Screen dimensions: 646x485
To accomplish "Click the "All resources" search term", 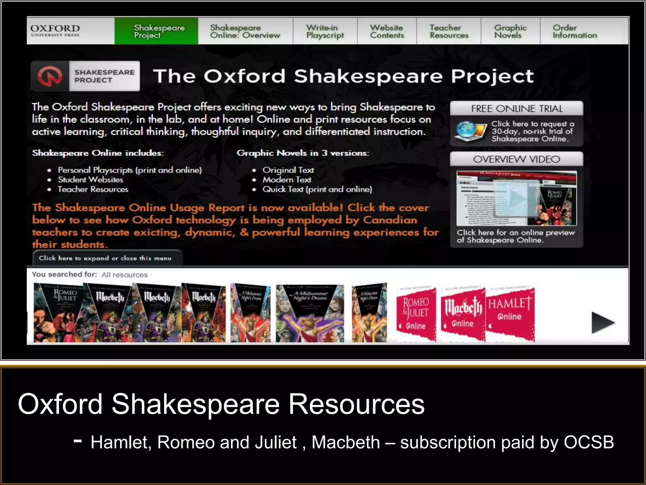I will coord(125,275).
